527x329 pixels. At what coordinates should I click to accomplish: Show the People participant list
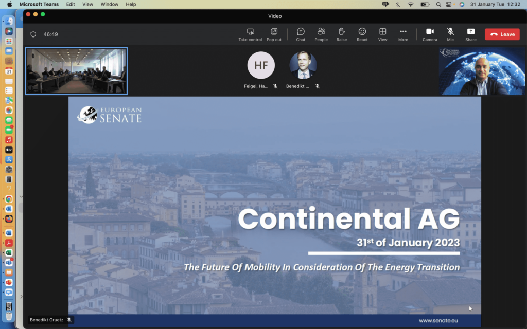321,34
